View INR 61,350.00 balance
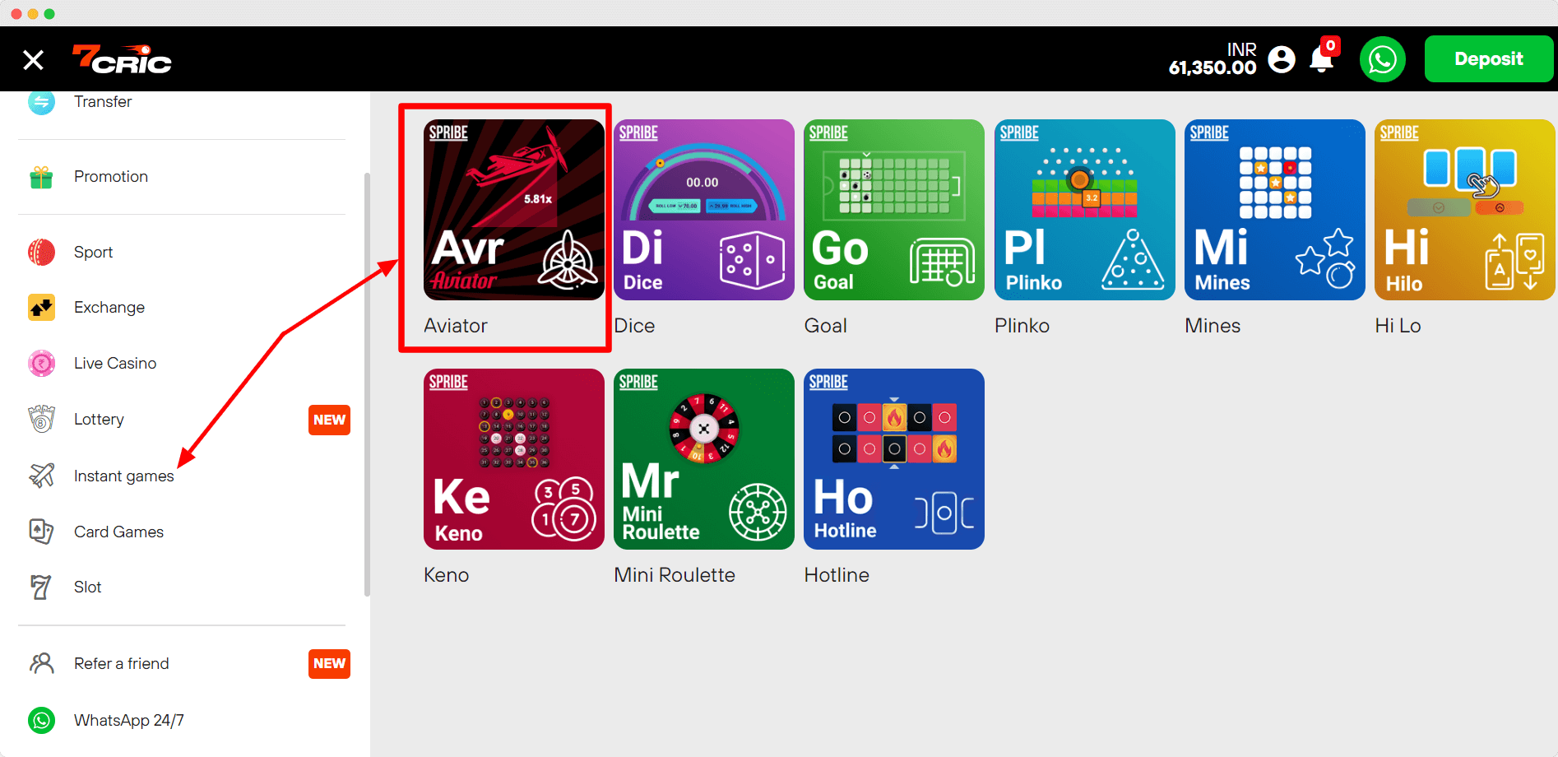Screen dimensions: 1558x757 click(1213, 59)
